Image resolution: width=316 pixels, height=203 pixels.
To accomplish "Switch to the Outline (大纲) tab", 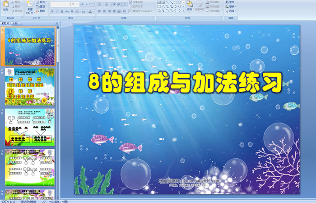I will tap(15, 23).
